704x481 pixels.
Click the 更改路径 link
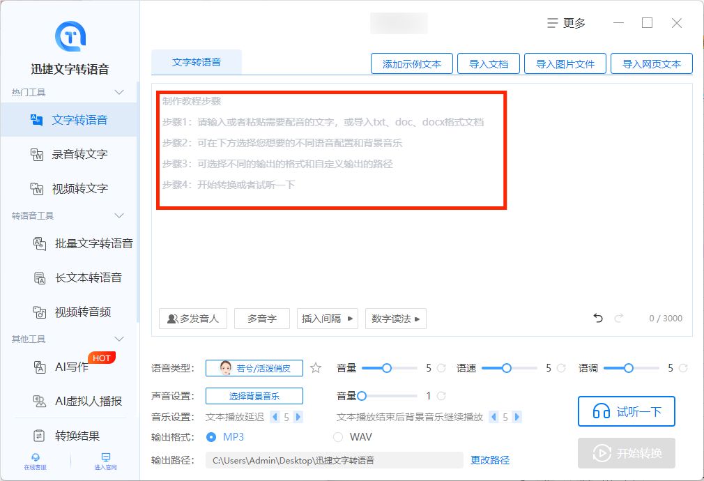point(490,460)
